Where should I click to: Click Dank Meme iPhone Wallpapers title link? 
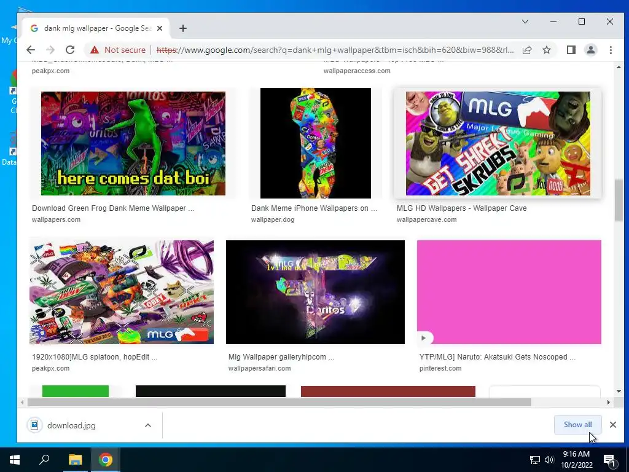314,208
